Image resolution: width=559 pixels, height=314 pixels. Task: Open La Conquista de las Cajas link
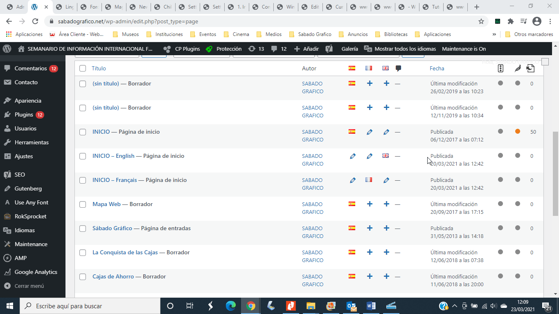click(125, 252)
